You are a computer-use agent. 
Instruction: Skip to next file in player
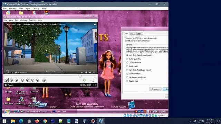pos(38,80)
